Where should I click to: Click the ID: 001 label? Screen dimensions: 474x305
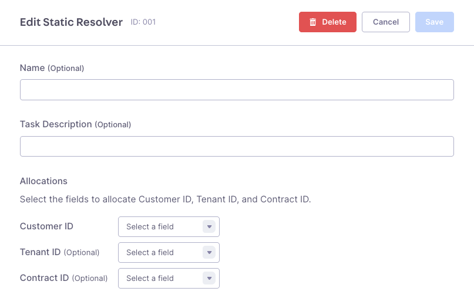pos(143,22)
